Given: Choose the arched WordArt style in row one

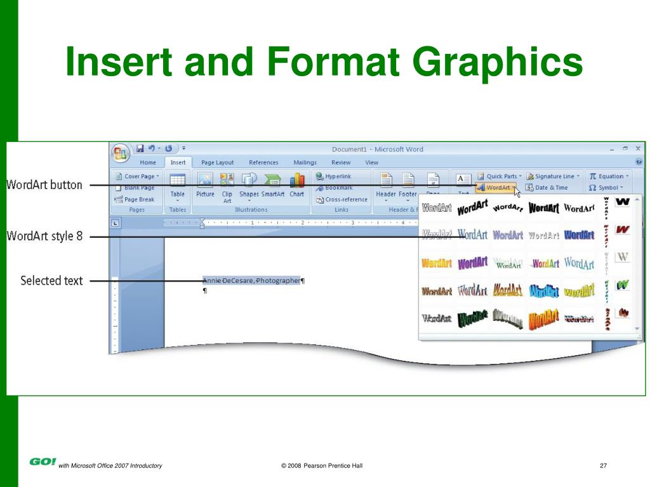Looking at the screenshot, I should pos(507,207).
